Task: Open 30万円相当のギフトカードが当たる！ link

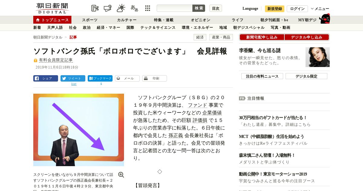Action: [x=273, y=118]
